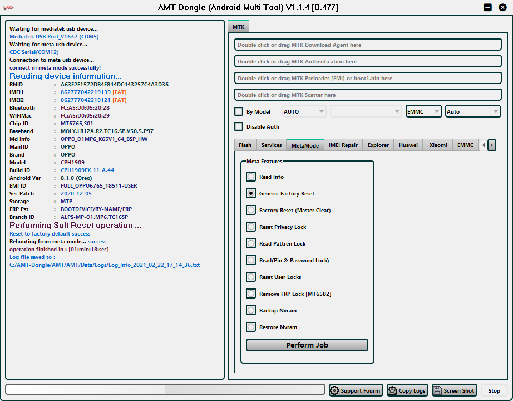
Task: Close the AMT Dongle window
Action: point(502,7)
